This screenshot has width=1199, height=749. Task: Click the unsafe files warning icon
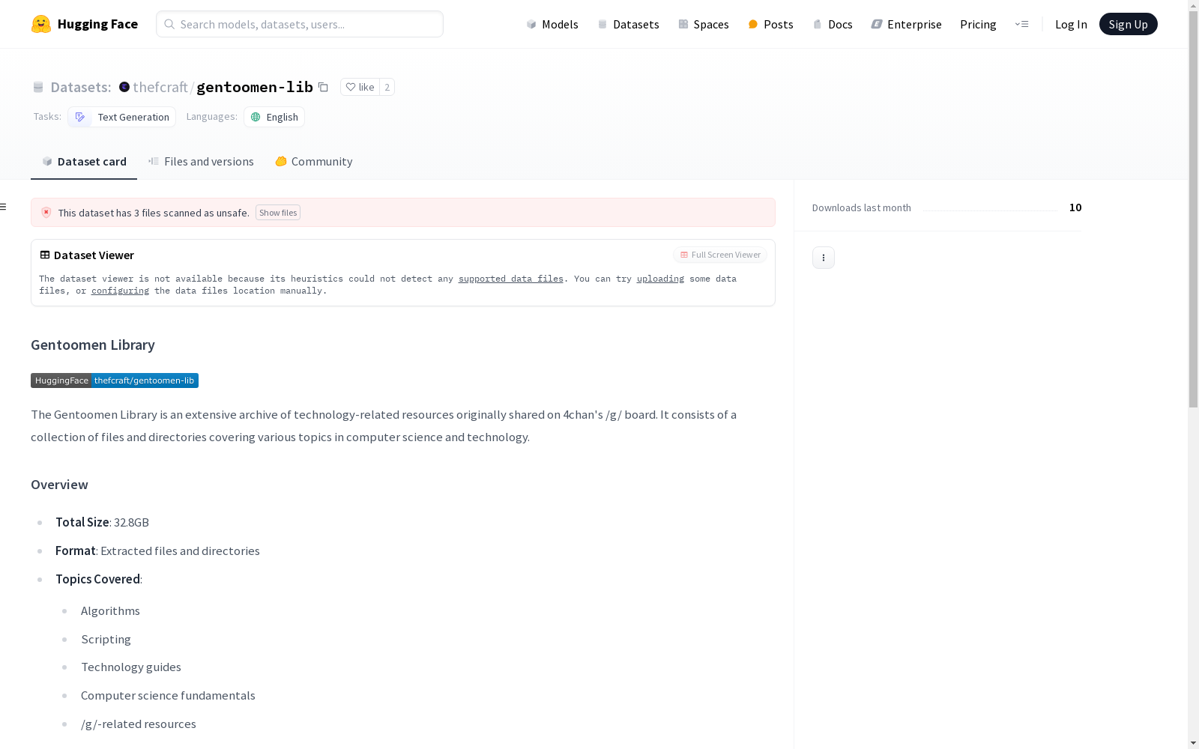point(46,213)
